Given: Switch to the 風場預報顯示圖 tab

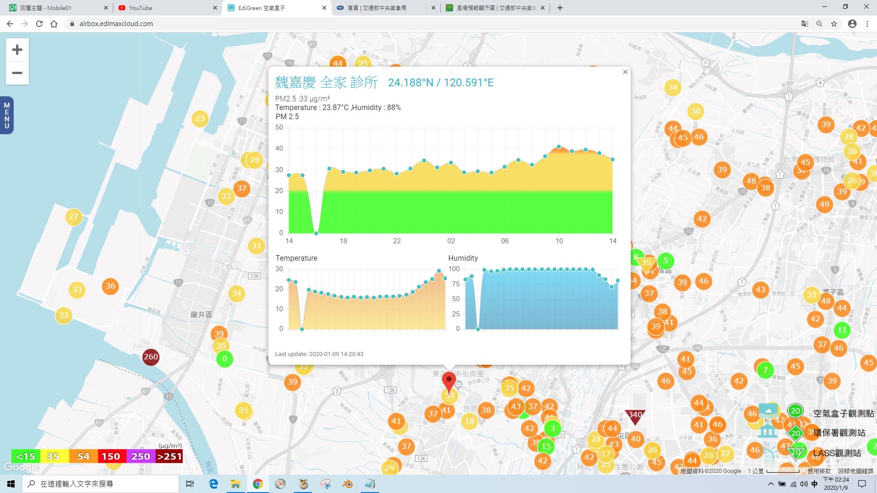Looking at the screenshot, I should (x=496, y=8).
